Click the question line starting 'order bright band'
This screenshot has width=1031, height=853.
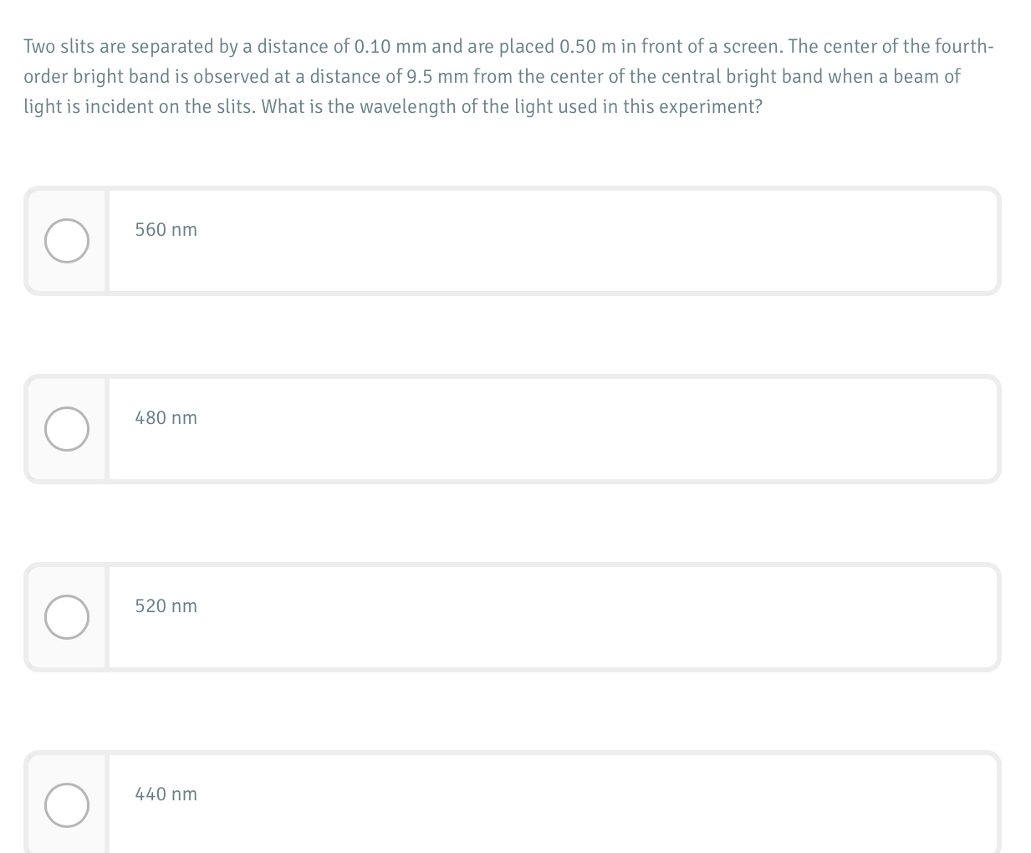click(x=492, y=76)
